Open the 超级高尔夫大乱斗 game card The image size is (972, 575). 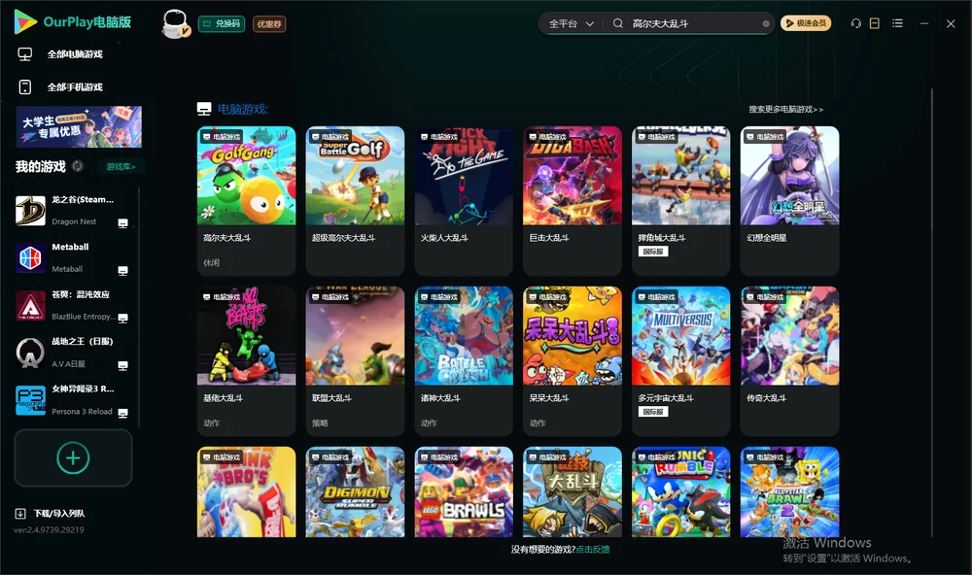(x=355, y=201)
